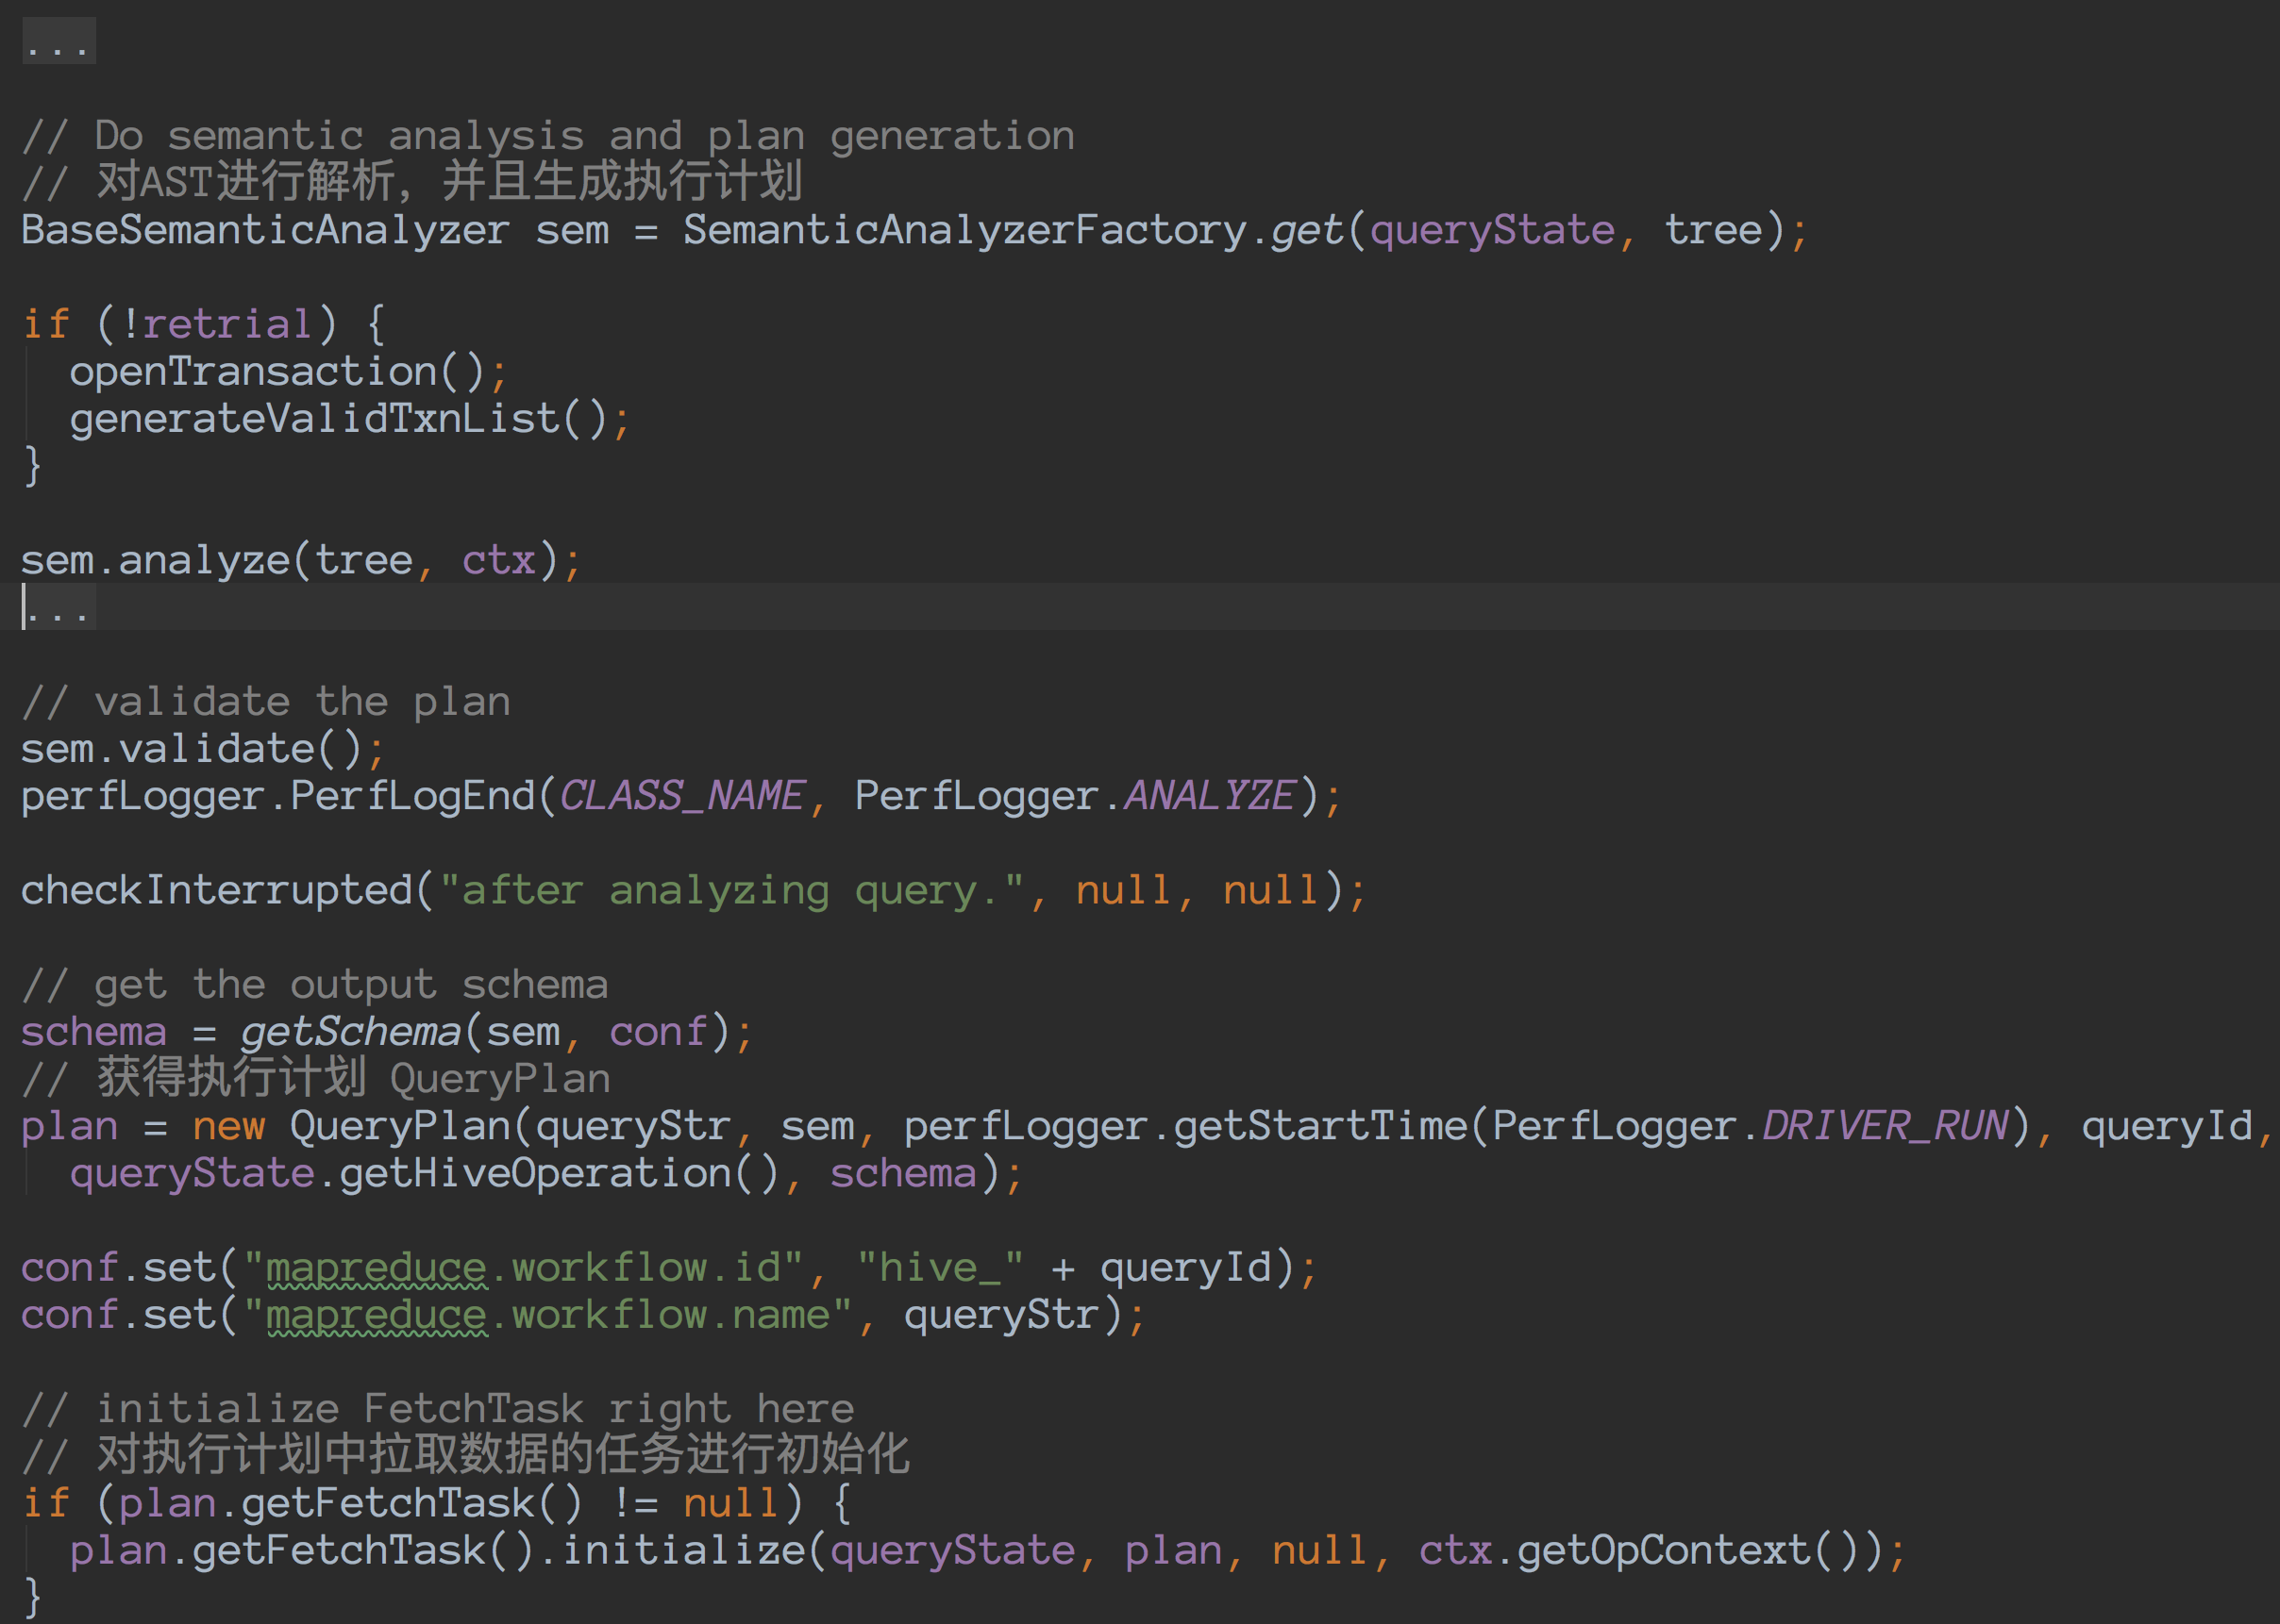Click the analyze method in sem.analyze
The width and height of the screenshot is (2280, 1624).
pyautogui.click(x=204, y=561)
